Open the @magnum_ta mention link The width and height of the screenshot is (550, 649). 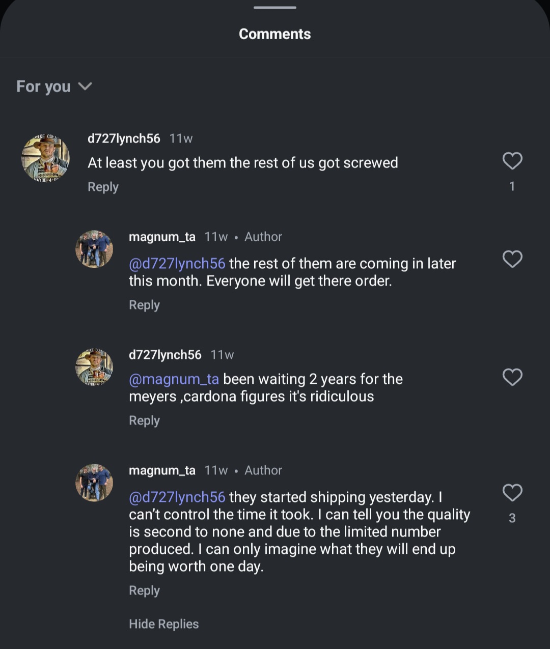point(174,379)
